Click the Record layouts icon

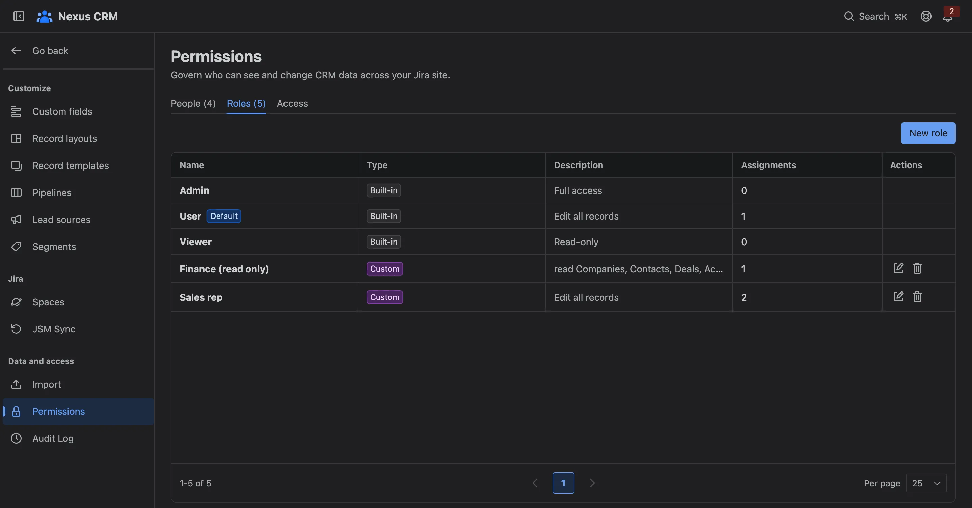pyautogui.click(x=16, y=138)
